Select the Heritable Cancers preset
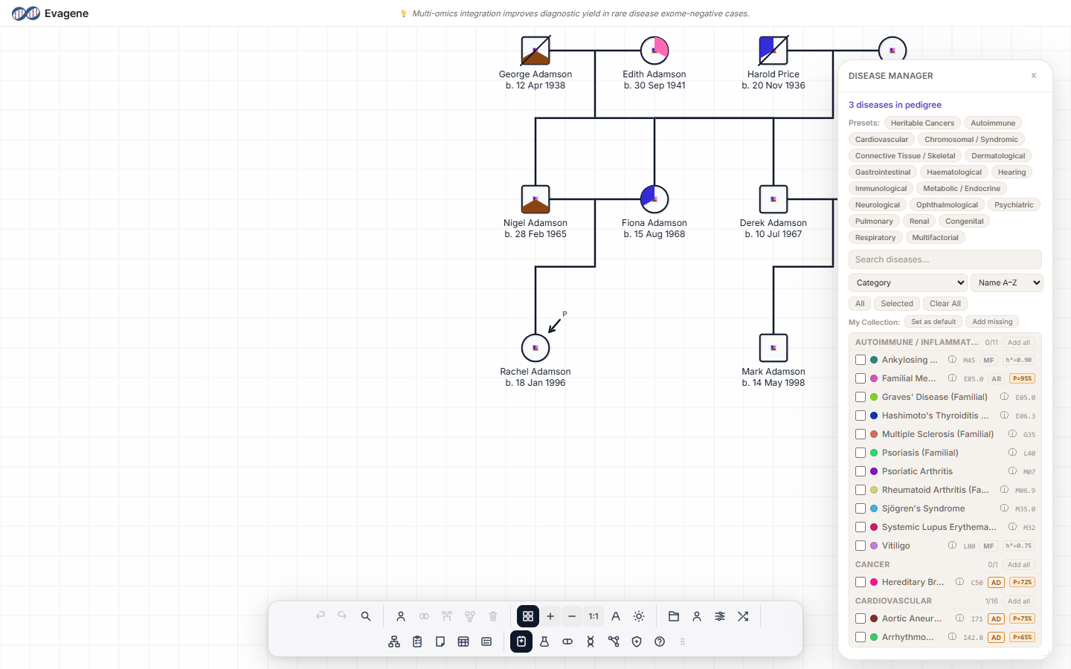 pyautogui.click(x=922, y=123)
